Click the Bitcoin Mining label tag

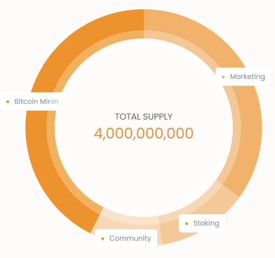pyautogui.click(x=31, y=101)
